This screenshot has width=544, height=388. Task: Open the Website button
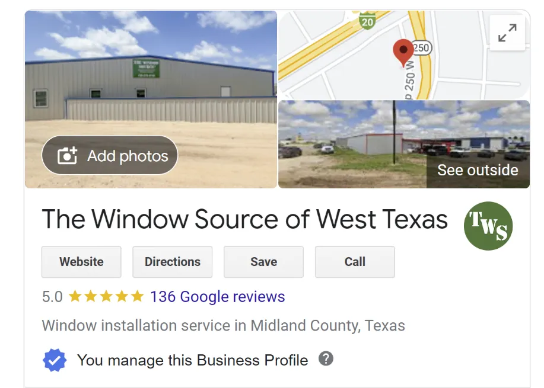click(81, 262)
